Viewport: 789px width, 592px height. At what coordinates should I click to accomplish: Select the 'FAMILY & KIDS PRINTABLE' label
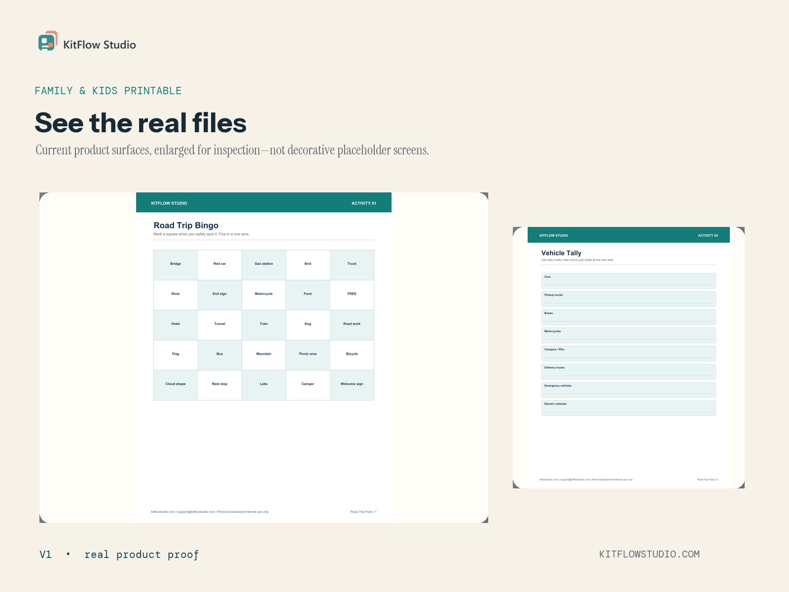(108, 91)
